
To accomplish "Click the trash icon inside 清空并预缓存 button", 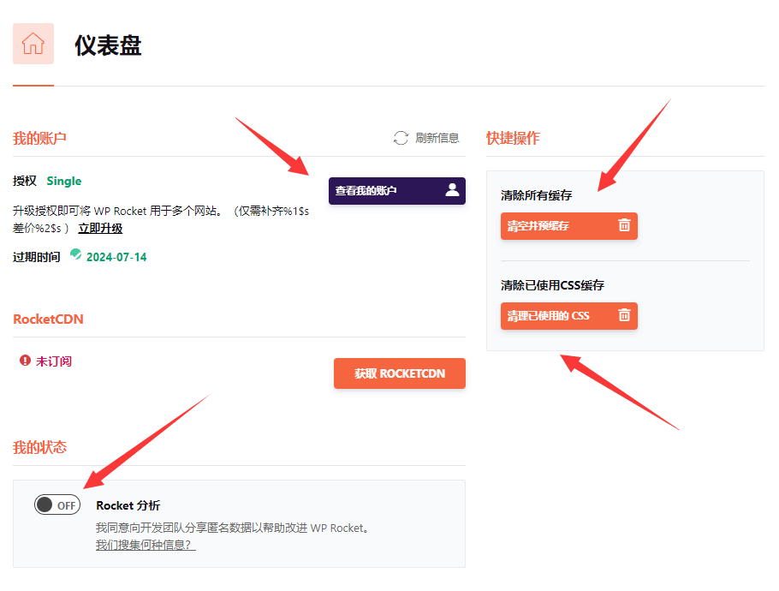I will tap(624, 225).
